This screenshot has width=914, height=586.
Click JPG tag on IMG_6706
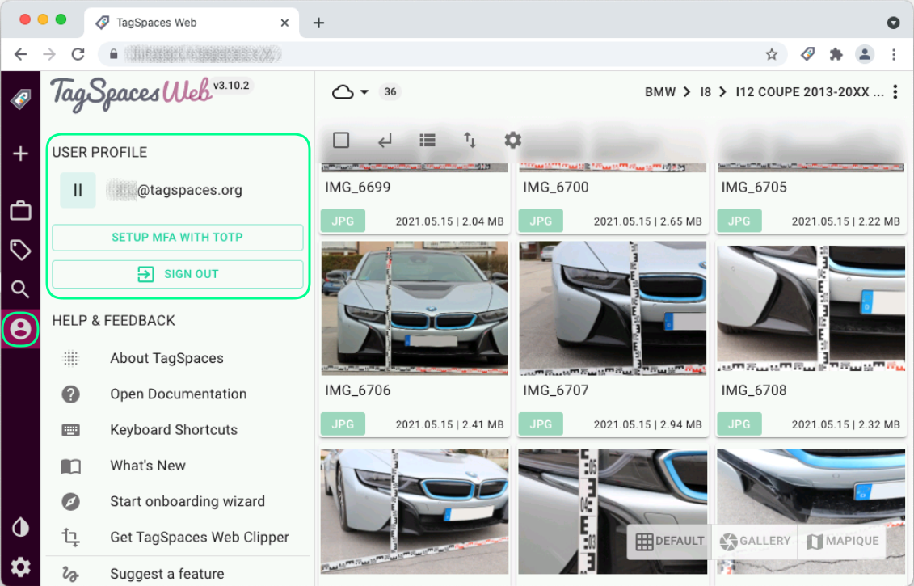(343, 424)
